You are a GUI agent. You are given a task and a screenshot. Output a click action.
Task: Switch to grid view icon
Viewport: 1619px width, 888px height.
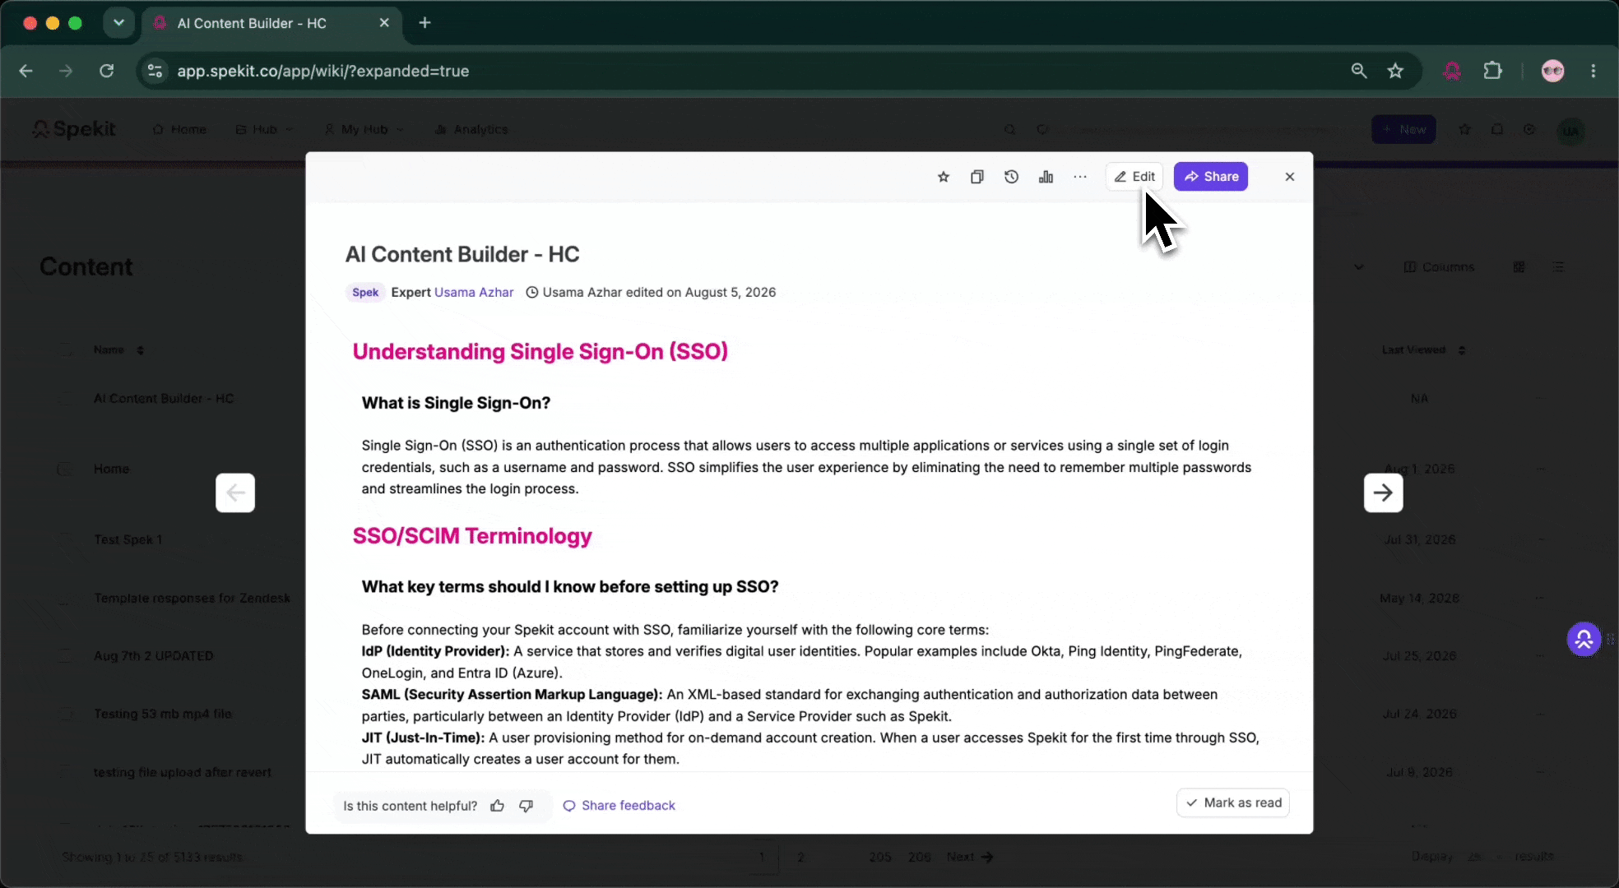coord(1519,267)
